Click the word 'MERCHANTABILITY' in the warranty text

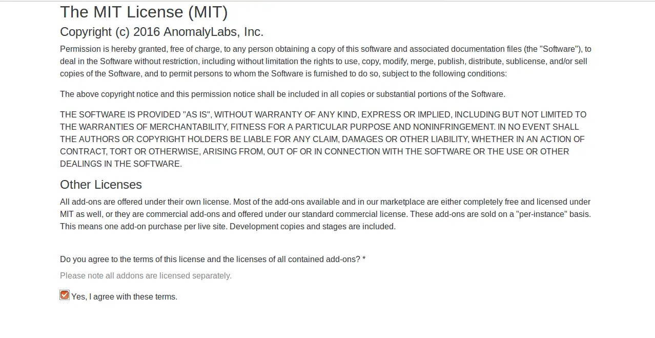click(x=189, y=127)
